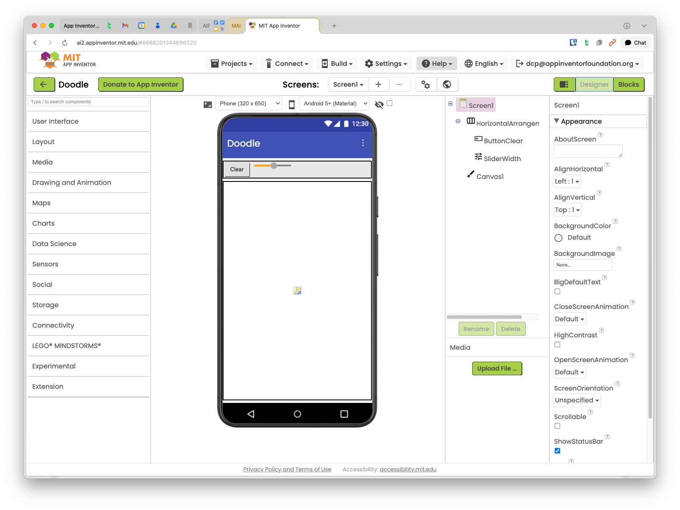Image resolution: width=680 pixels, height=510 pixels.
Task: Click the Clear button on phone preview
Action: [x=237, y=169]
